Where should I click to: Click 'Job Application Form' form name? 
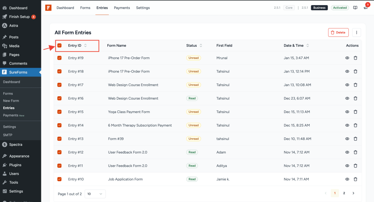125,179
